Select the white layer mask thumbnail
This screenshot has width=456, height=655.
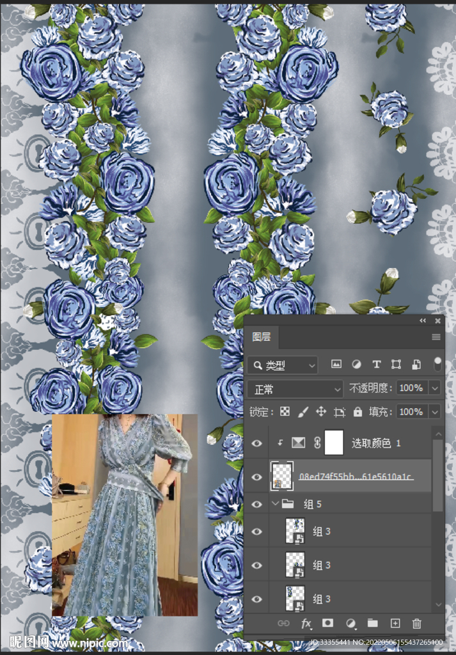click(334, 443)
